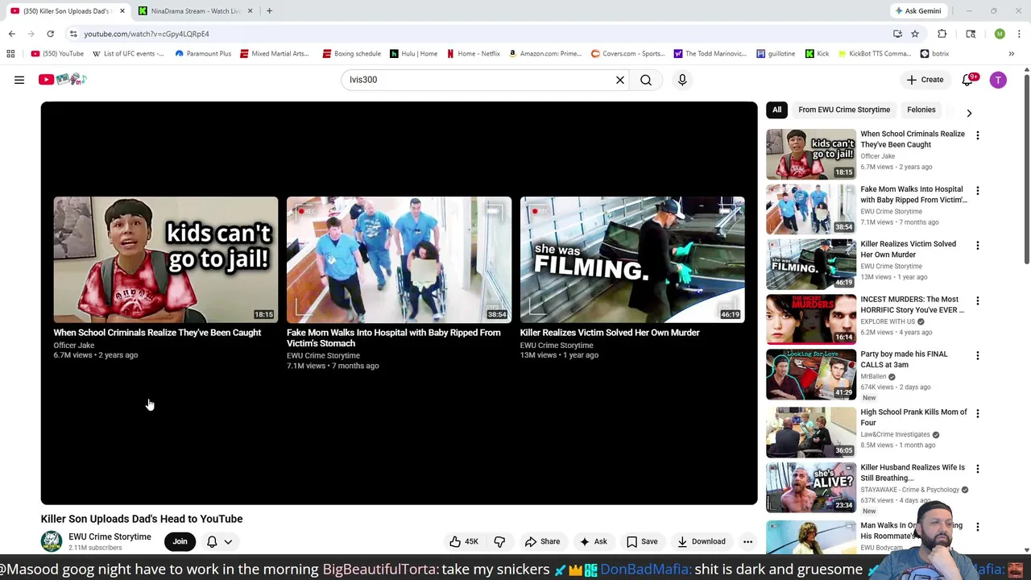The width and height of the screenshot is (1031, 580).
Task: Click the Ask button under video
Action: pyautogui.click(x=594, y=541)
